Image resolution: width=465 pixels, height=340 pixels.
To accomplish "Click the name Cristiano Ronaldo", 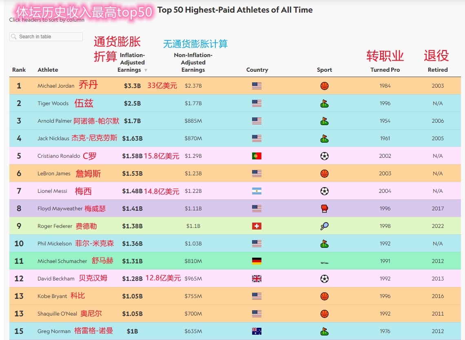I will click(59, 156).
